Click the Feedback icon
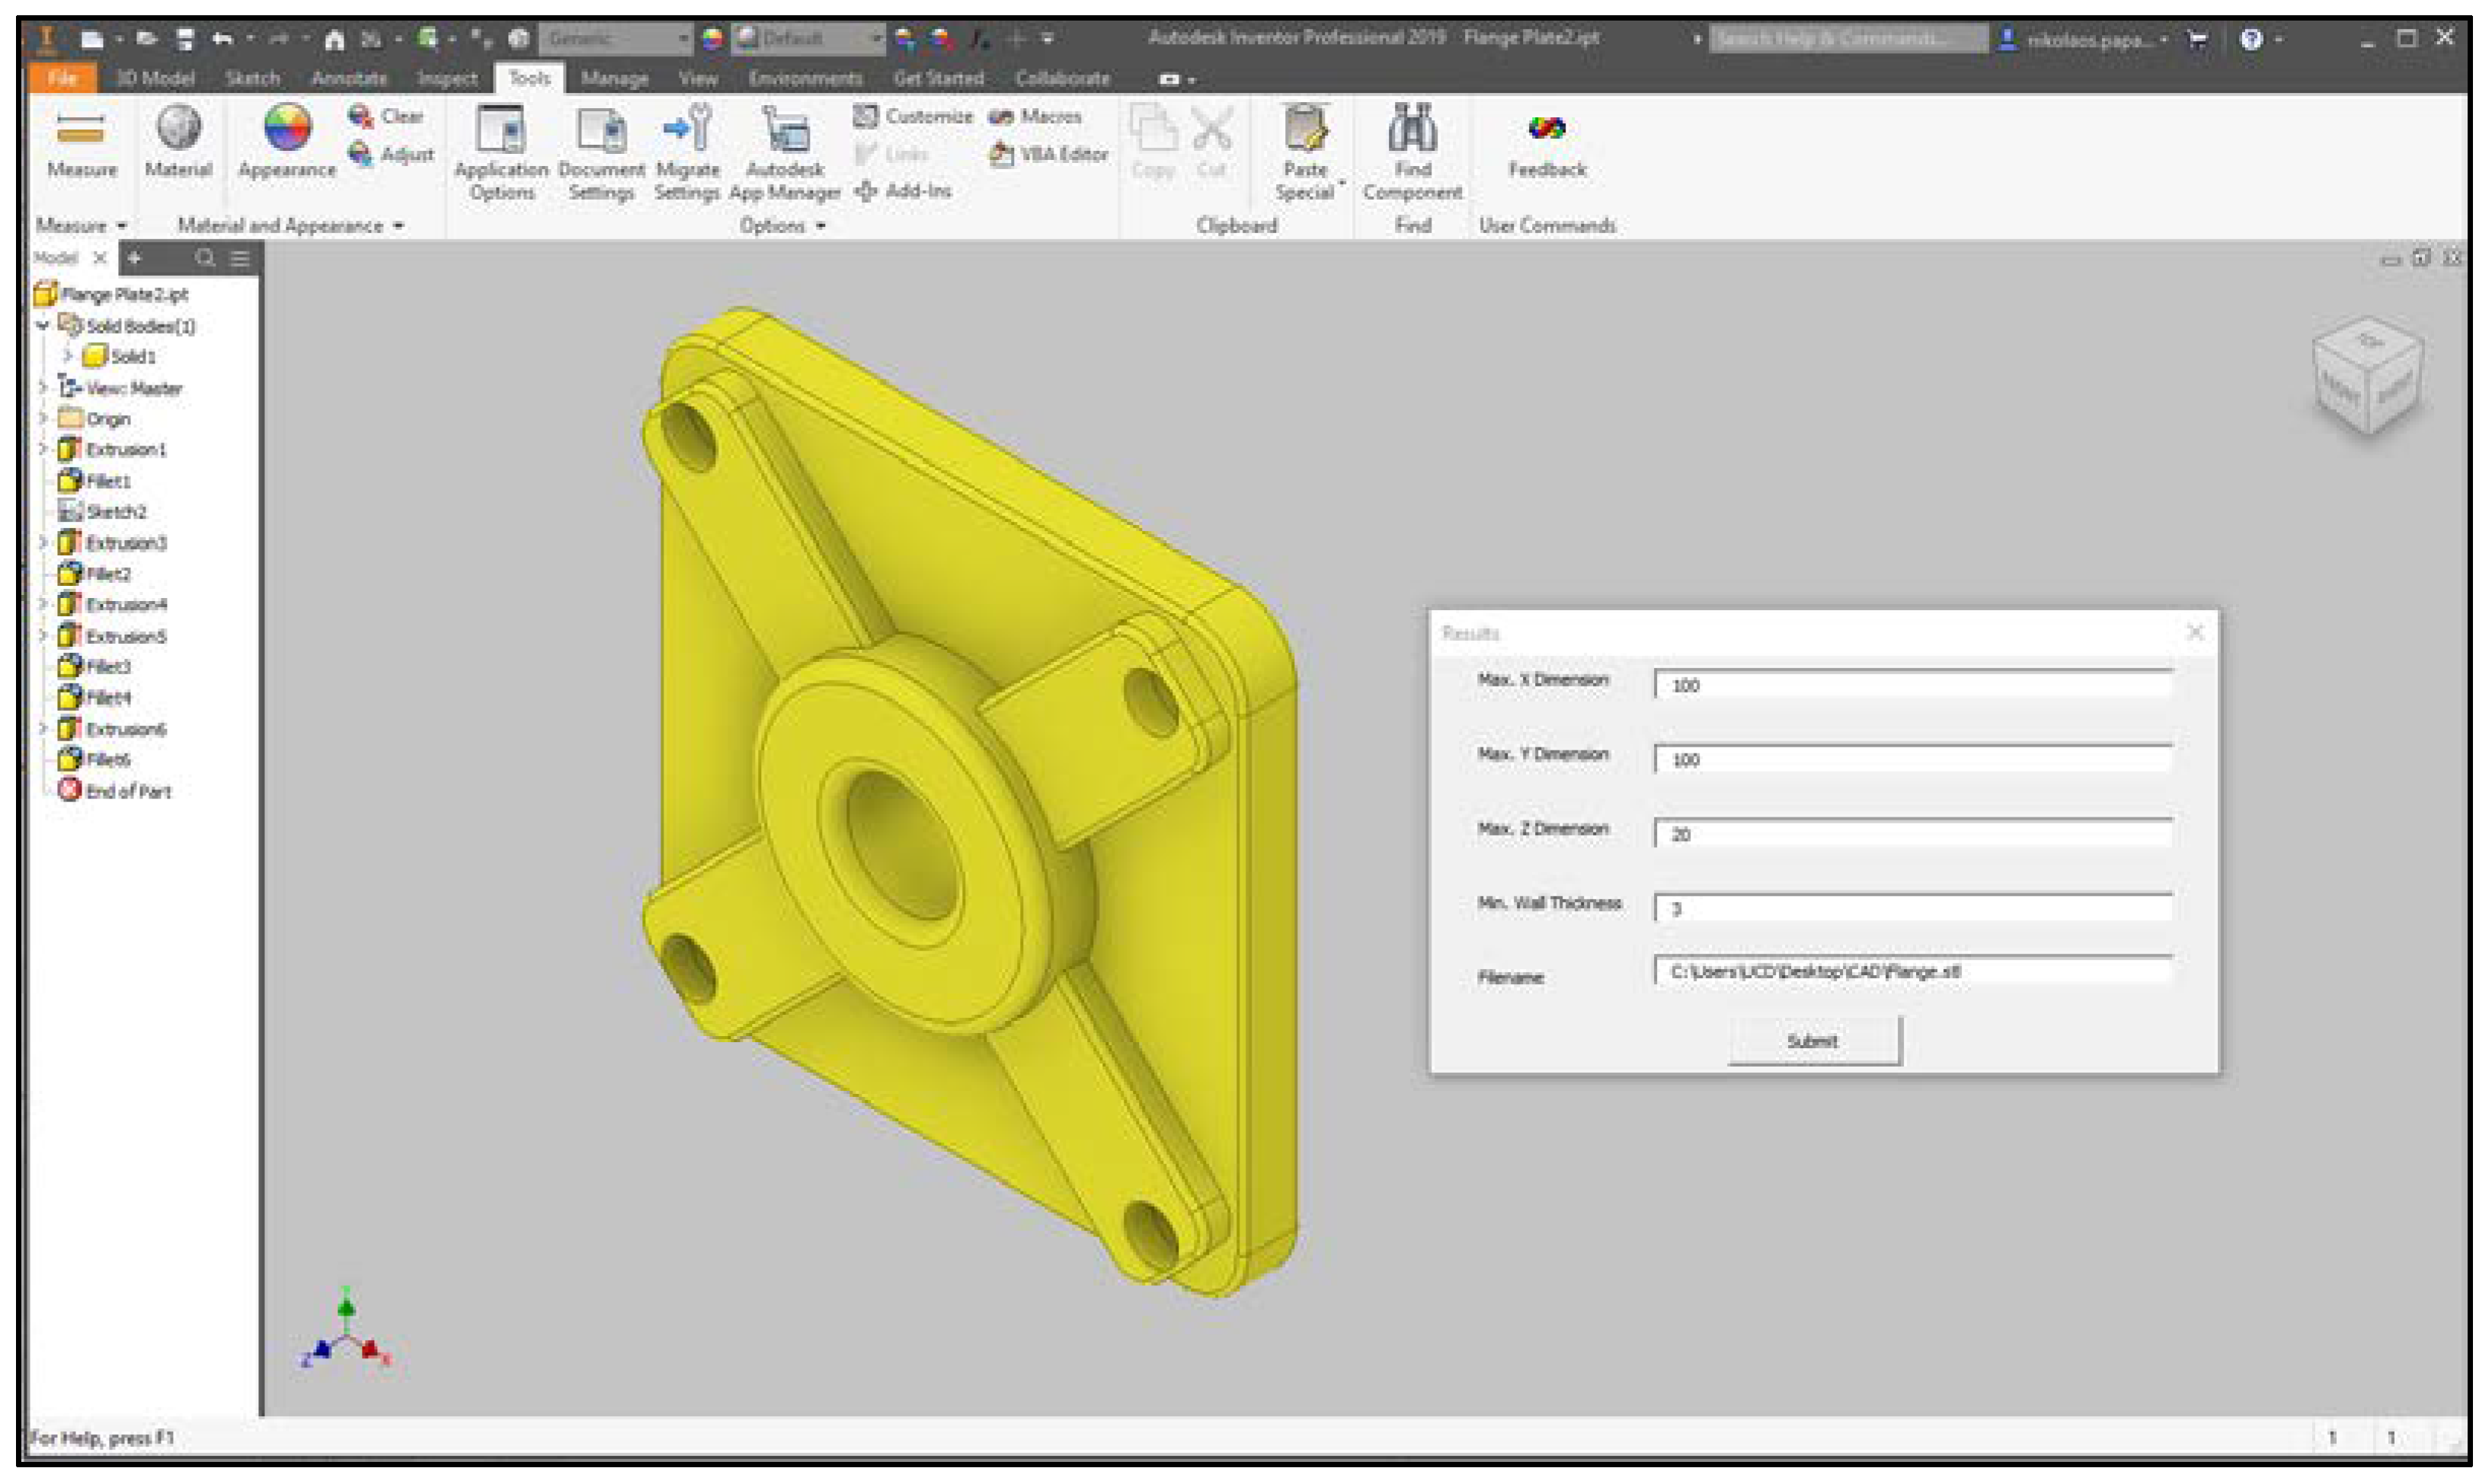Screen dimensions: 2492x1484 coord(1547,128)
